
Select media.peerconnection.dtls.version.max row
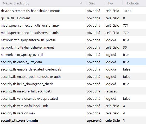[x=73, y=25]
